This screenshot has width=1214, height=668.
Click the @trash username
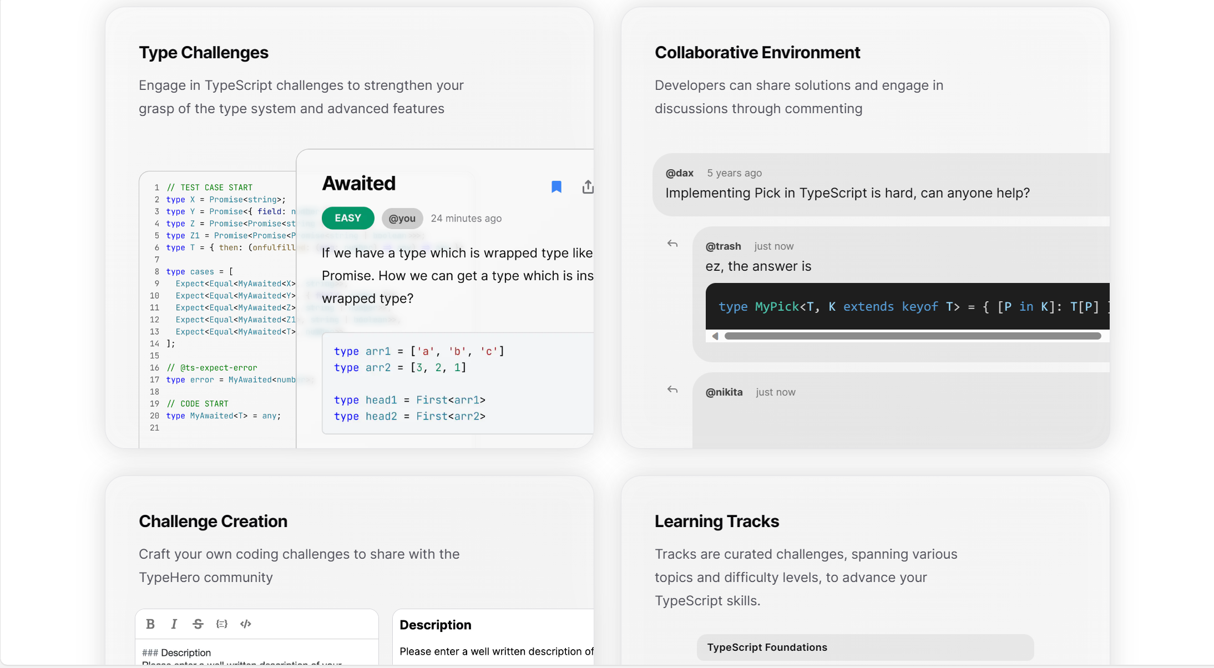point(724,246)
